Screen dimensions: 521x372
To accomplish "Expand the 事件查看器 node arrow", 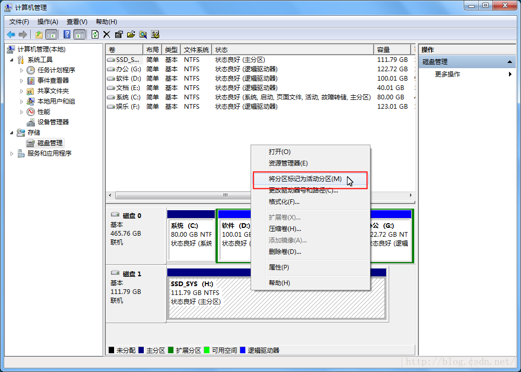I will click(x=21, y=81).
